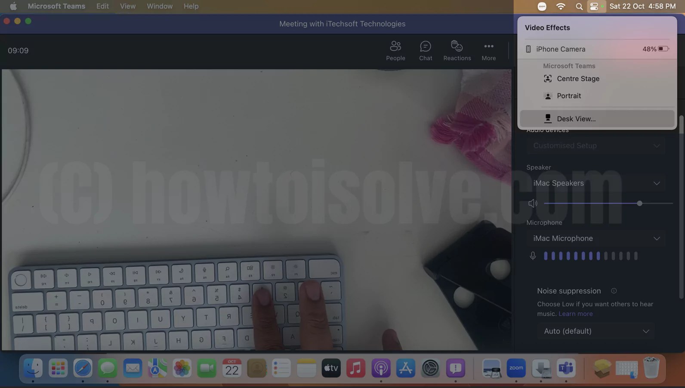
Task: Click the meeting timer 09:09
Action: click(x=18, y=51)
